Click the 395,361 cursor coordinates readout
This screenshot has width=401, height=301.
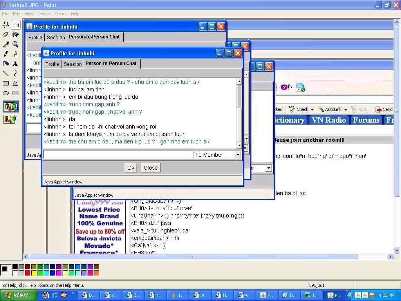(316, 285)
